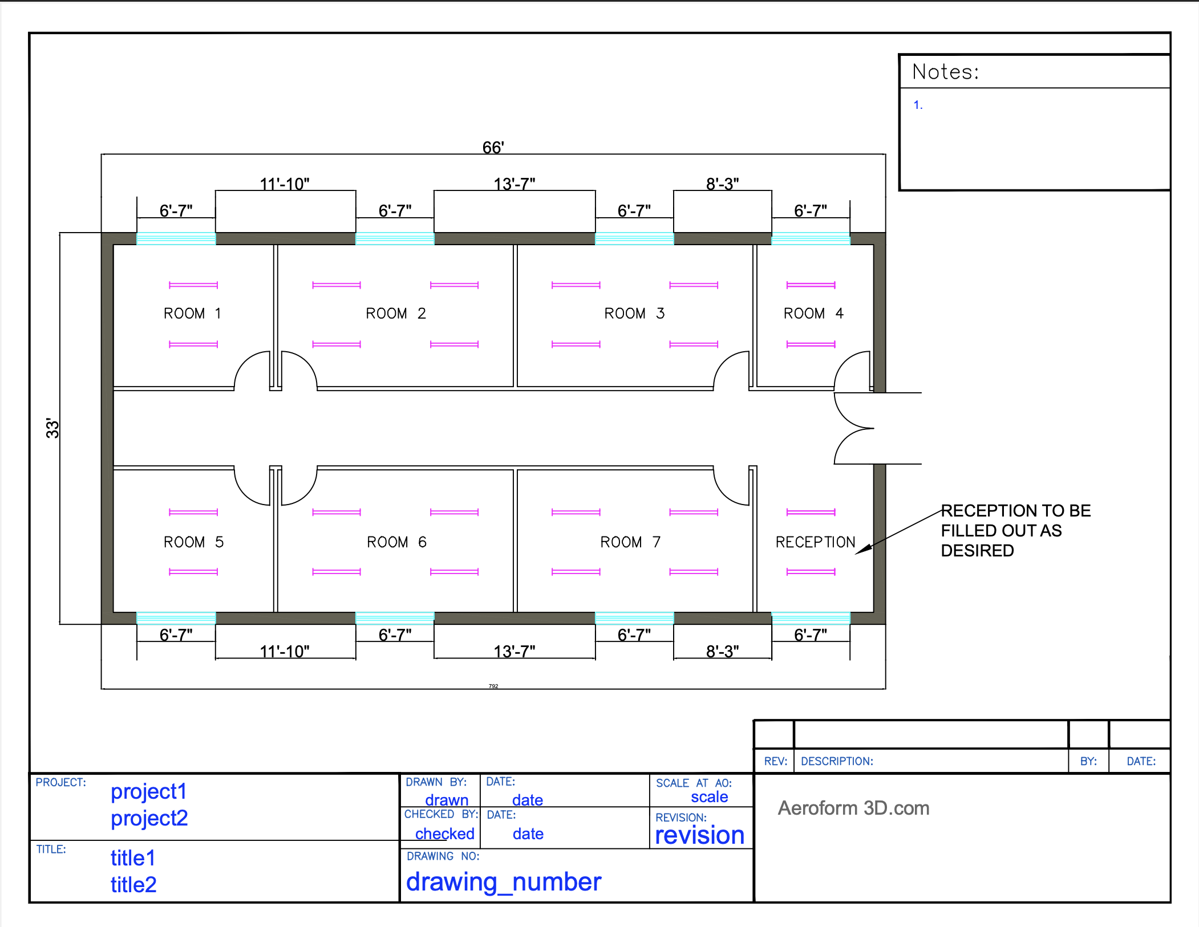Select the "ROOM 3" label

tap(634, 314)
